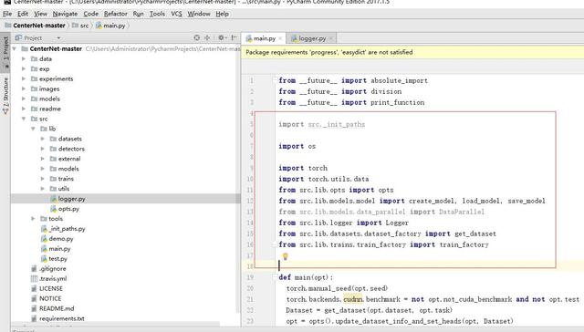Open Project panel settings gear

click(222, 37)
